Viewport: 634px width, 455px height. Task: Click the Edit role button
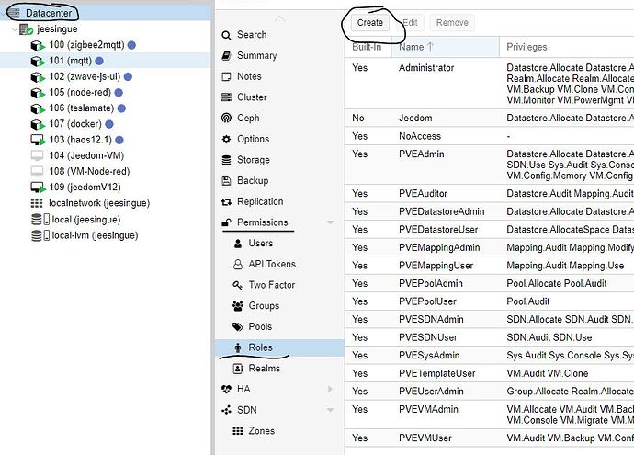[x=410, y=23]
